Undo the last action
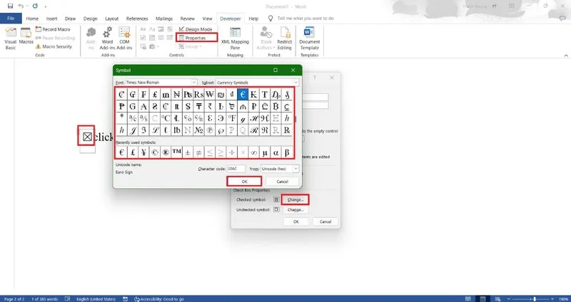 click(x=21, y=6)
